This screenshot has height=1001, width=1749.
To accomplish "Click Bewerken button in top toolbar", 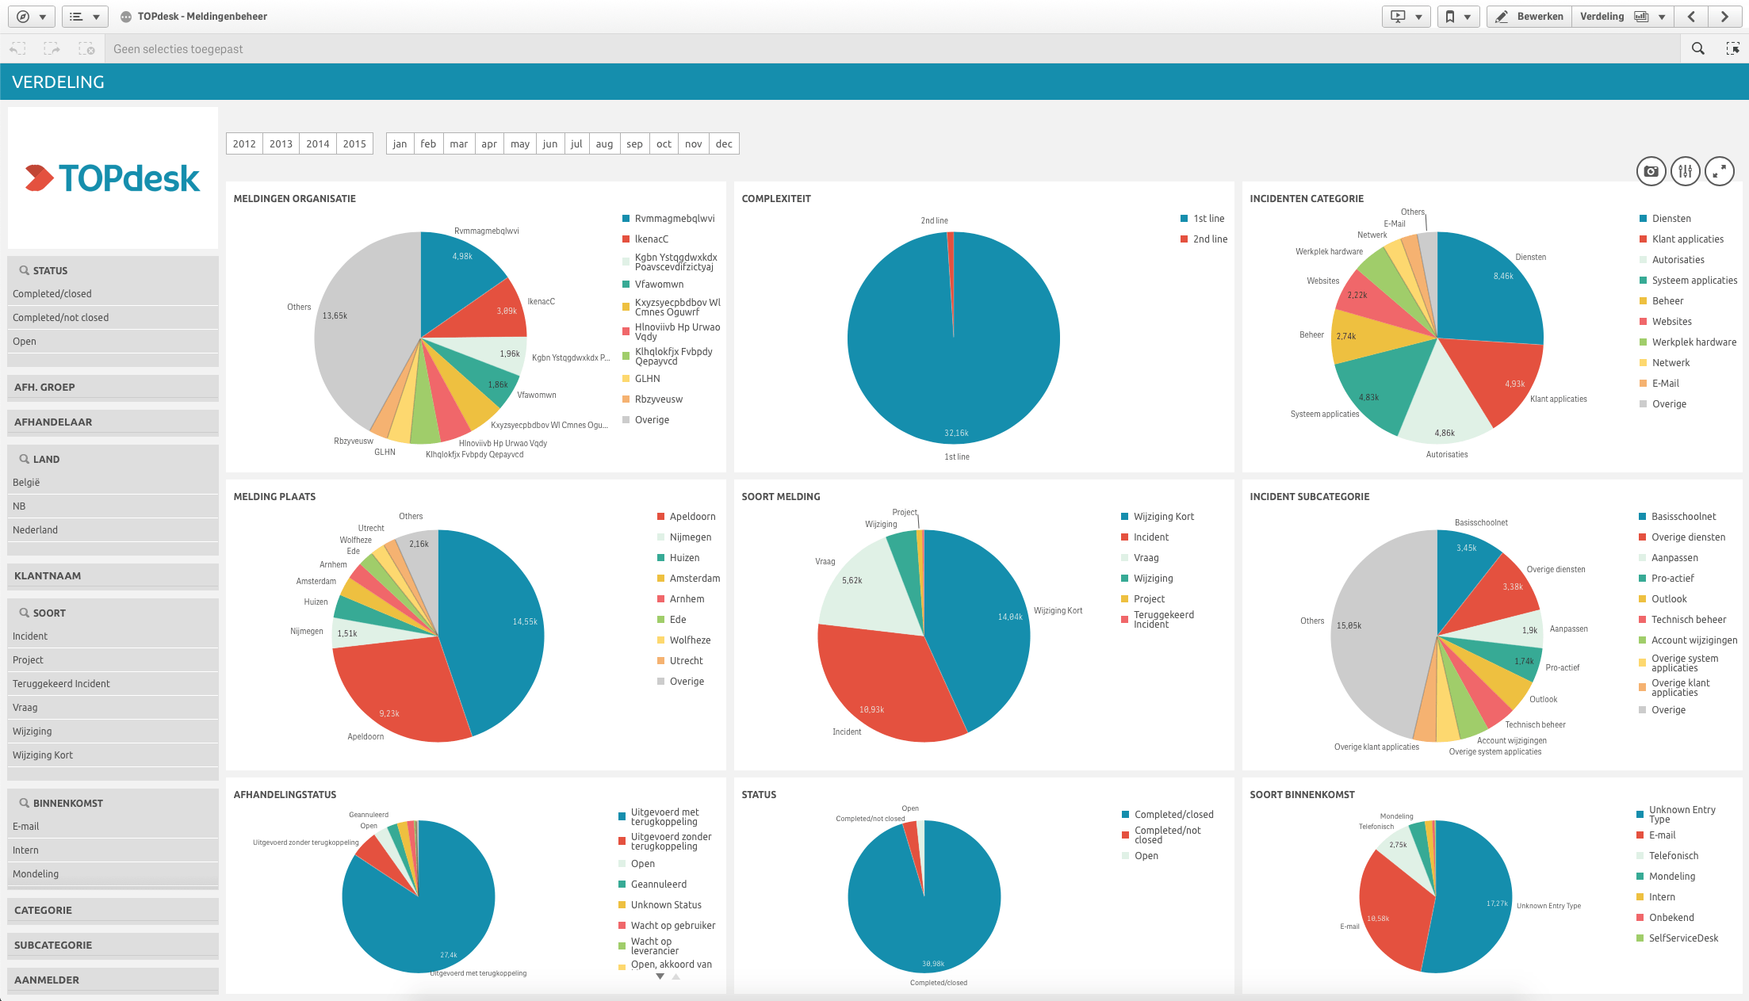I will [x=1534, y=16].
